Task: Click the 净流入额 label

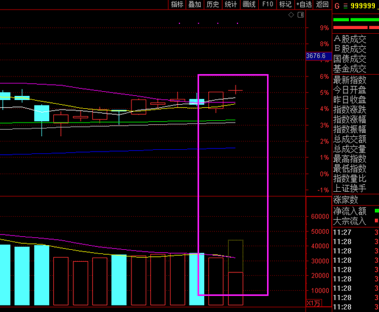Action: click(x=350, y=211)
